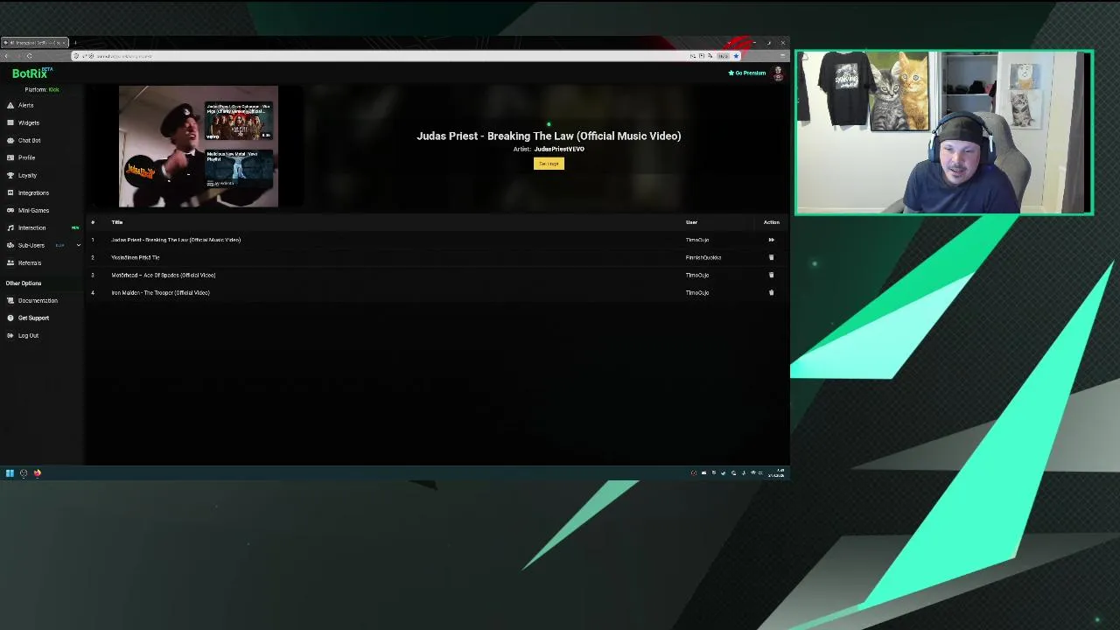The height and width of the screenshot is (630, 1120).
Task: Click the yellow Settings button
Action: coord(549,164)
